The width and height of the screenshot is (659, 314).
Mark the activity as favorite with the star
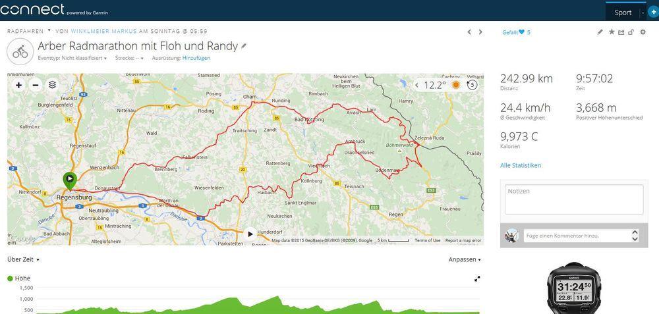pos(611,32)
